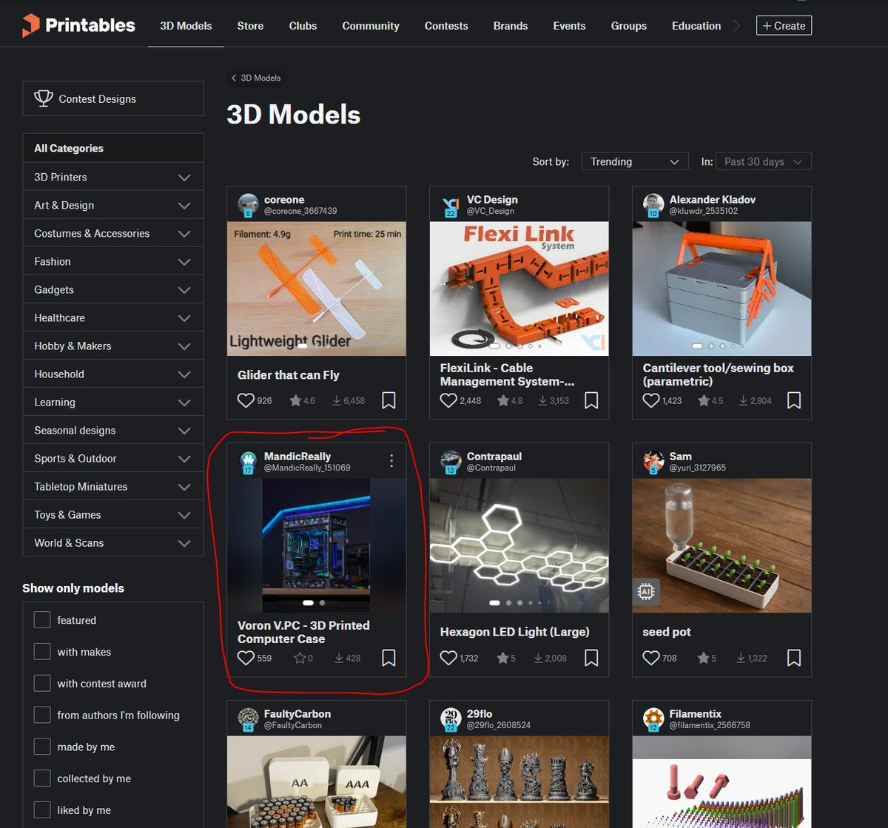
Task: Expand the Costumes & Accessories category
Action: point(184,234)
